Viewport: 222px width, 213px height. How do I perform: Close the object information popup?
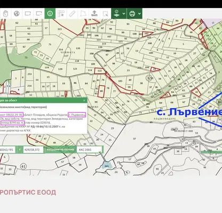(84, 100)
